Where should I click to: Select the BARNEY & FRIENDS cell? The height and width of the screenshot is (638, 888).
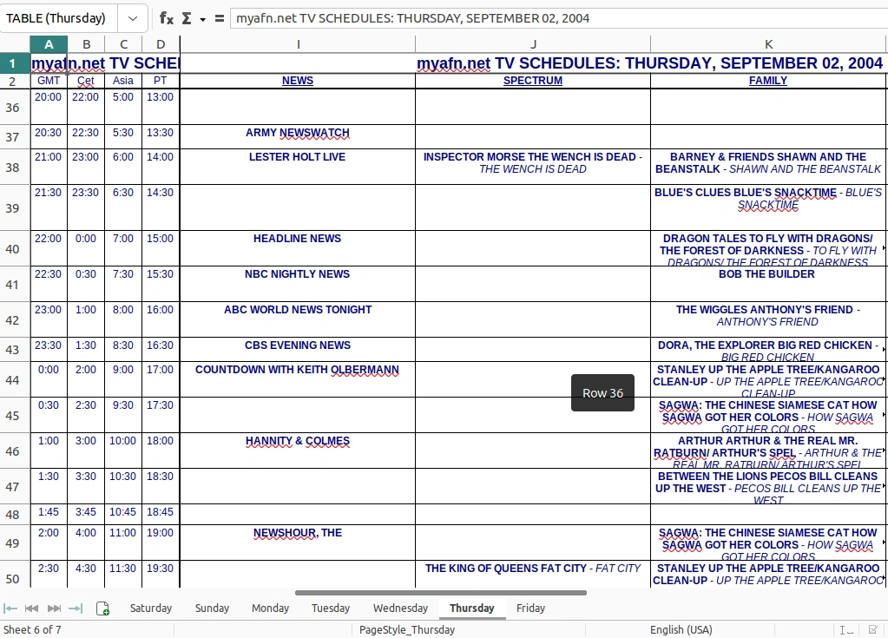(768, 167)
